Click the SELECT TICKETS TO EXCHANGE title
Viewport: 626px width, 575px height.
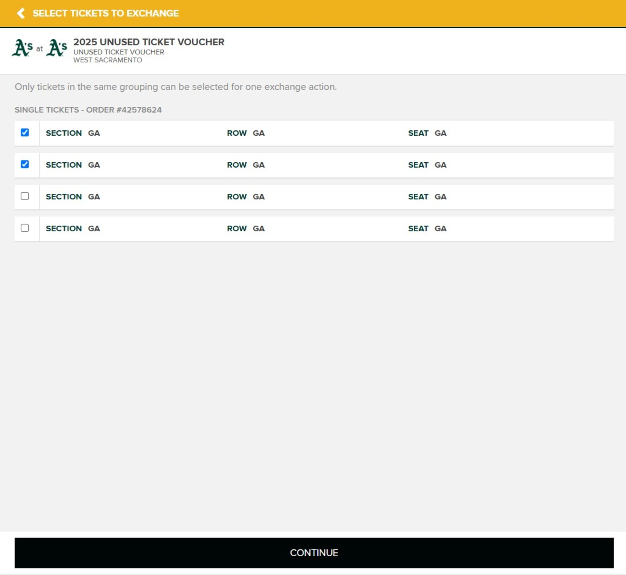pos(106,13)
